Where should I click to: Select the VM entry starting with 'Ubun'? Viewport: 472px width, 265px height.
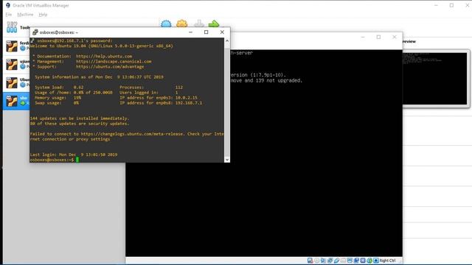pos(16,82)
